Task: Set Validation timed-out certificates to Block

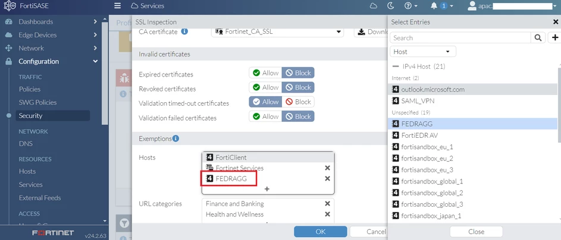Action: click(x=298, y=102)
